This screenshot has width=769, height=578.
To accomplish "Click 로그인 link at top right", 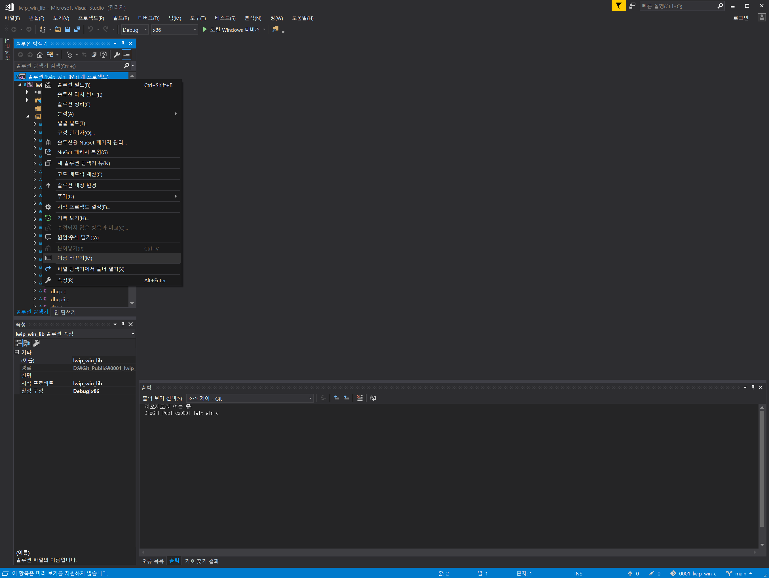I will point(740,18).
